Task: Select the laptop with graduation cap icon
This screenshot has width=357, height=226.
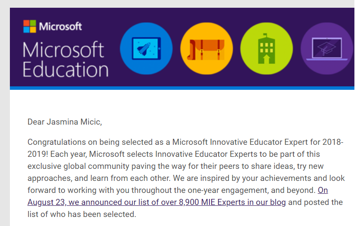Action: (x=326, y=48)
